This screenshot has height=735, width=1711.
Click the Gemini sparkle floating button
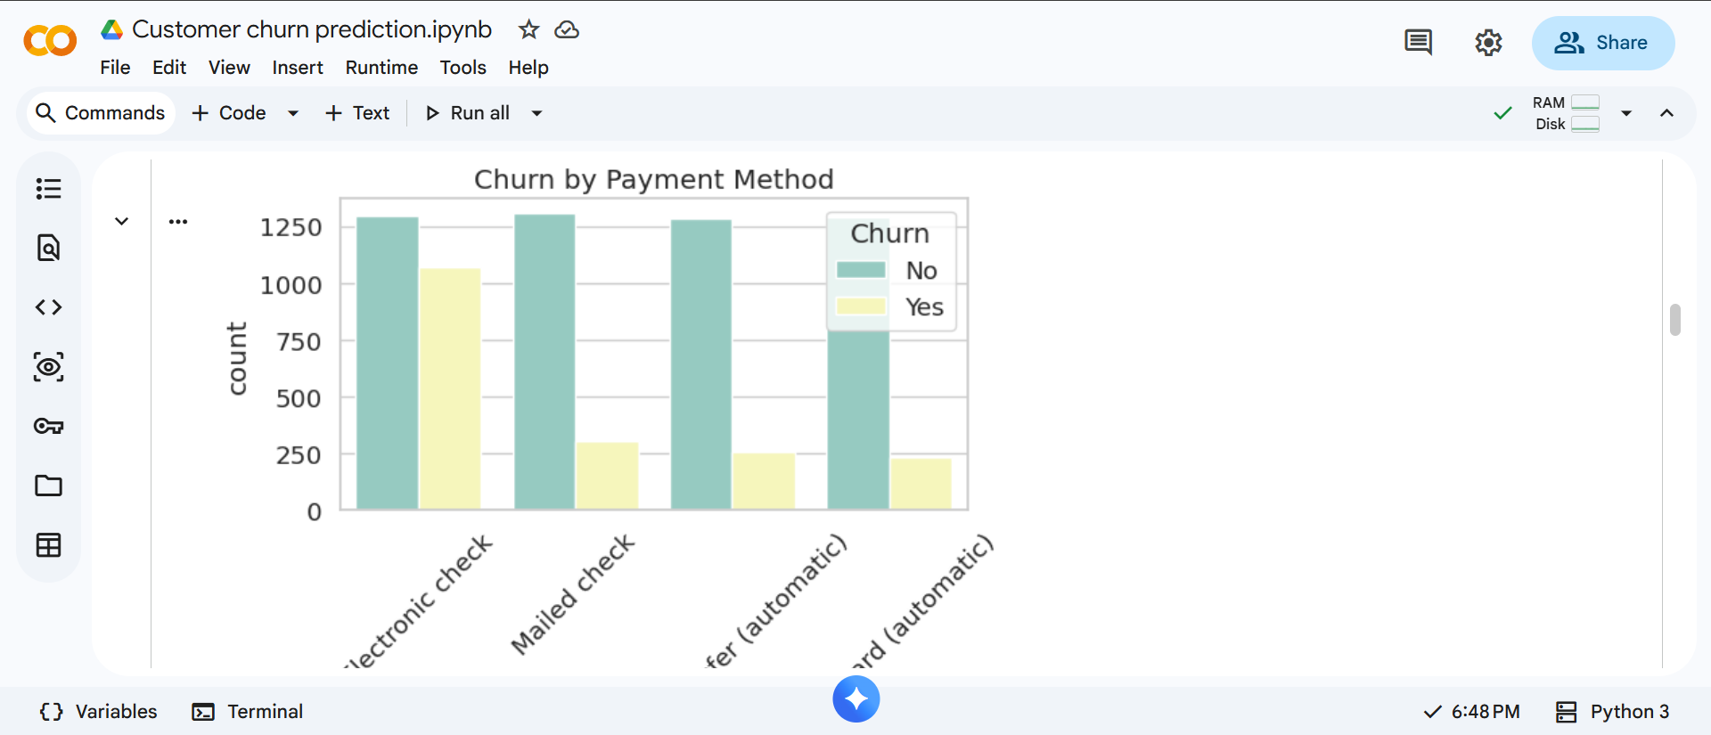point(855,699)
